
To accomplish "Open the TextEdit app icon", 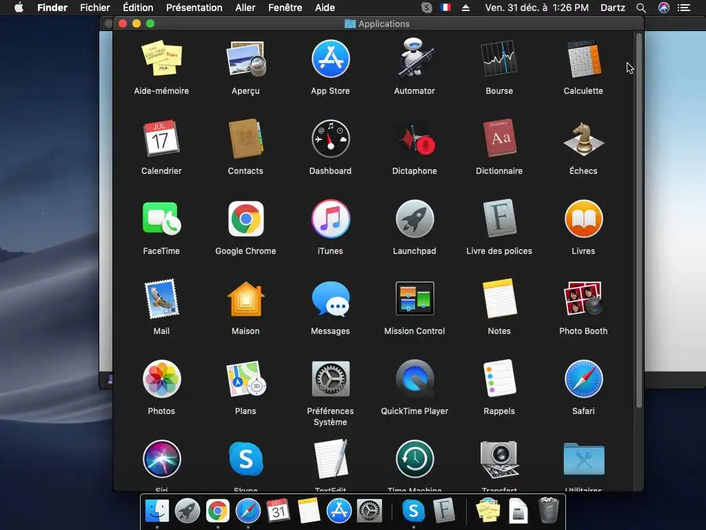I will [x=330, y=459].
